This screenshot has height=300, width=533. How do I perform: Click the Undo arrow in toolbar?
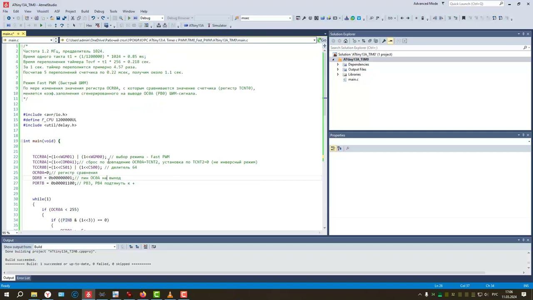pyautogui.click(x=93, y=18)
